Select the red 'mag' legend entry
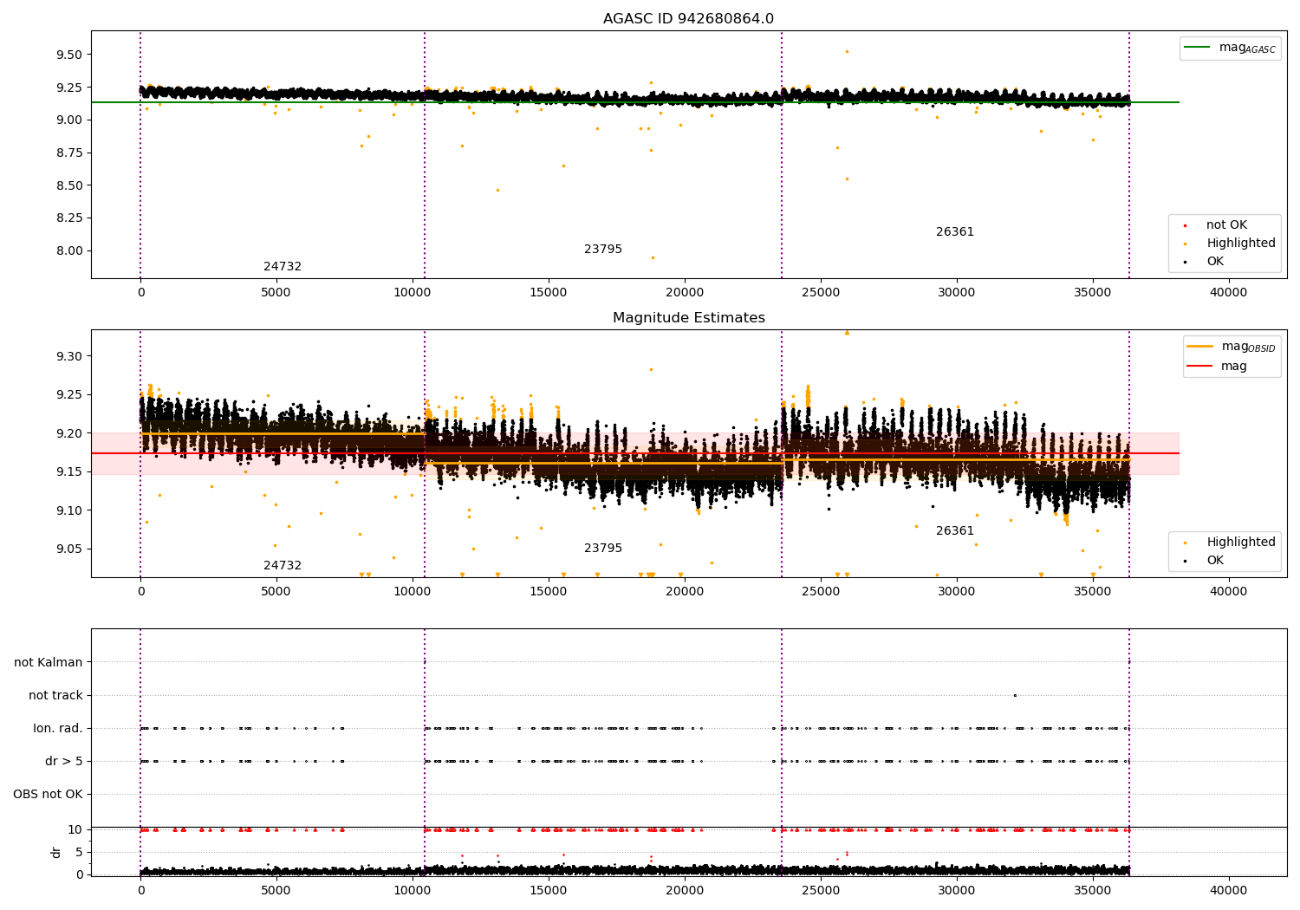Screen dimensions: 1300x910 [1217, 367]
